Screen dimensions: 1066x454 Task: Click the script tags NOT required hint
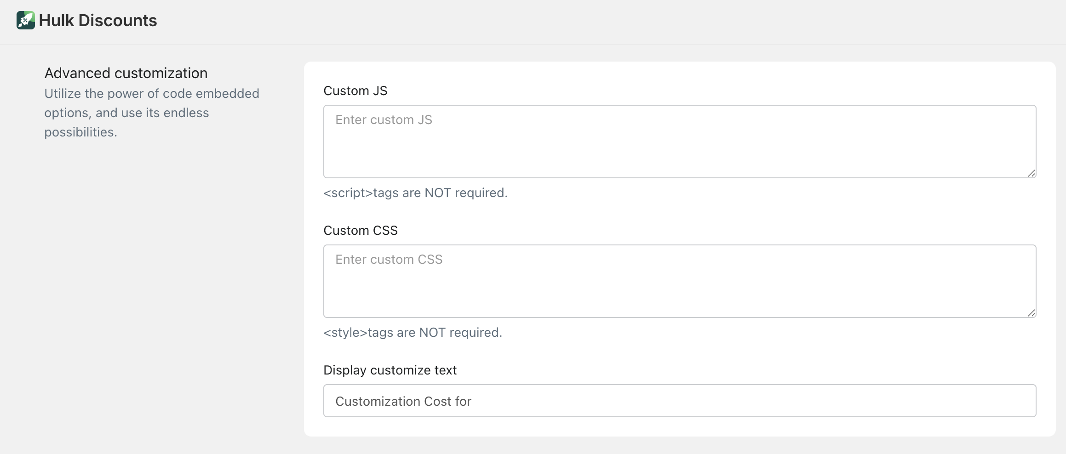tap(415, 193)
